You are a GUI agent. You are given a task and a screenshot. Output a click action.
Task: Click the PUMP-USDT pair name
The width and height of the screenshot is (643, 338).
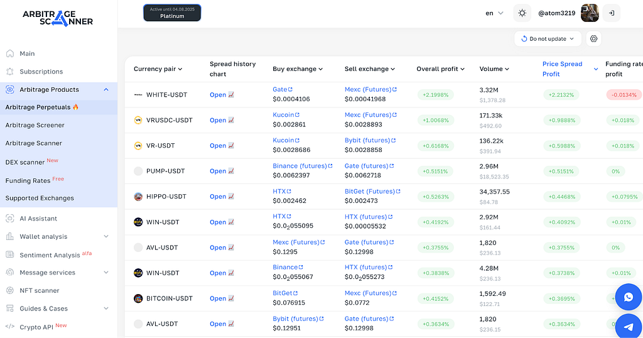(165, 171)
